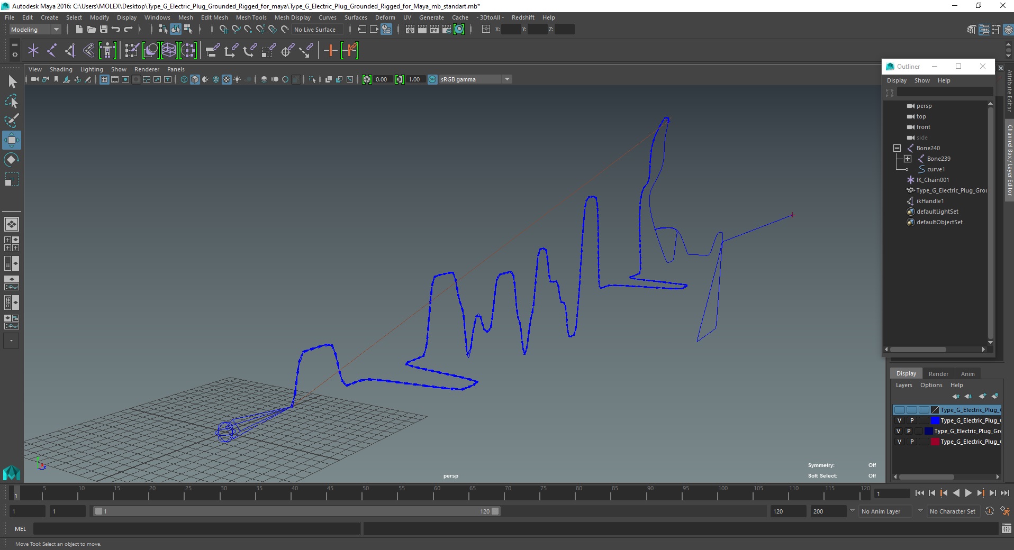
Task: Open a scene with the folder icon
Action: pos(91,29)
